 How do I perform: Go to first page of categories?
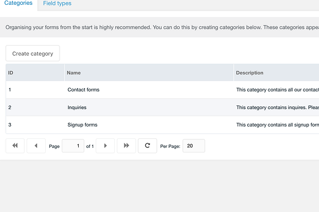click(x=15, y=146)
